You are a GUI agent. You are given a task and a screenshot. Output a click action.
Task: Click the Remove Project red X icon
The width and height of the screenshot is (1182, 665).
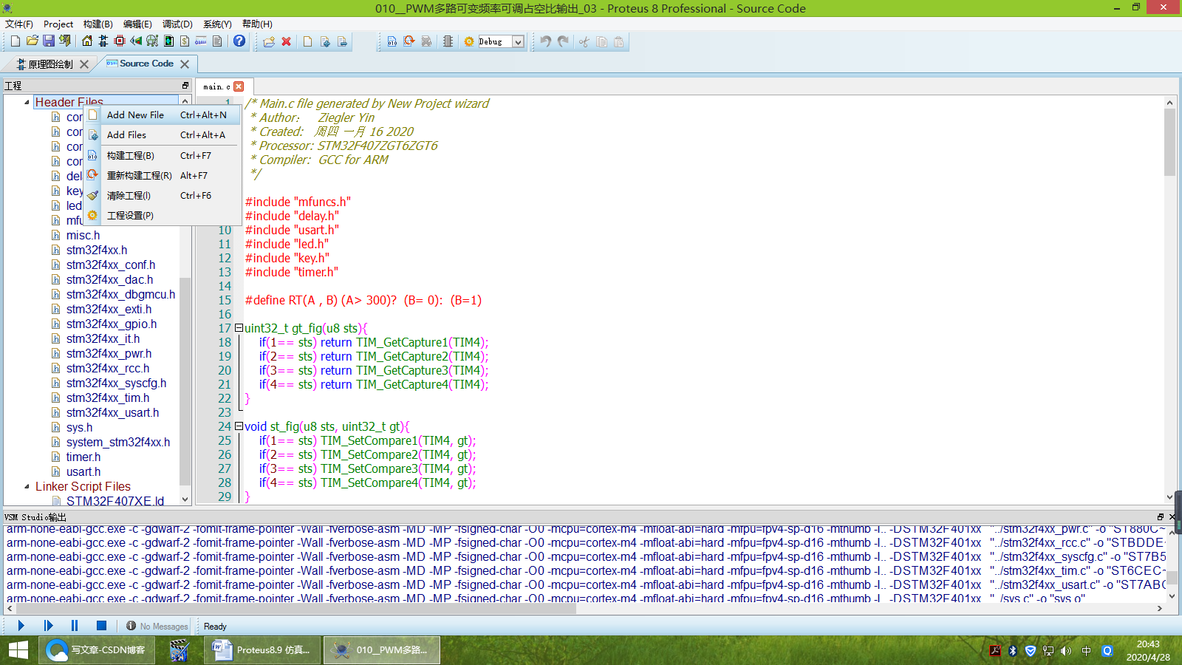click(x=287, y=41)
